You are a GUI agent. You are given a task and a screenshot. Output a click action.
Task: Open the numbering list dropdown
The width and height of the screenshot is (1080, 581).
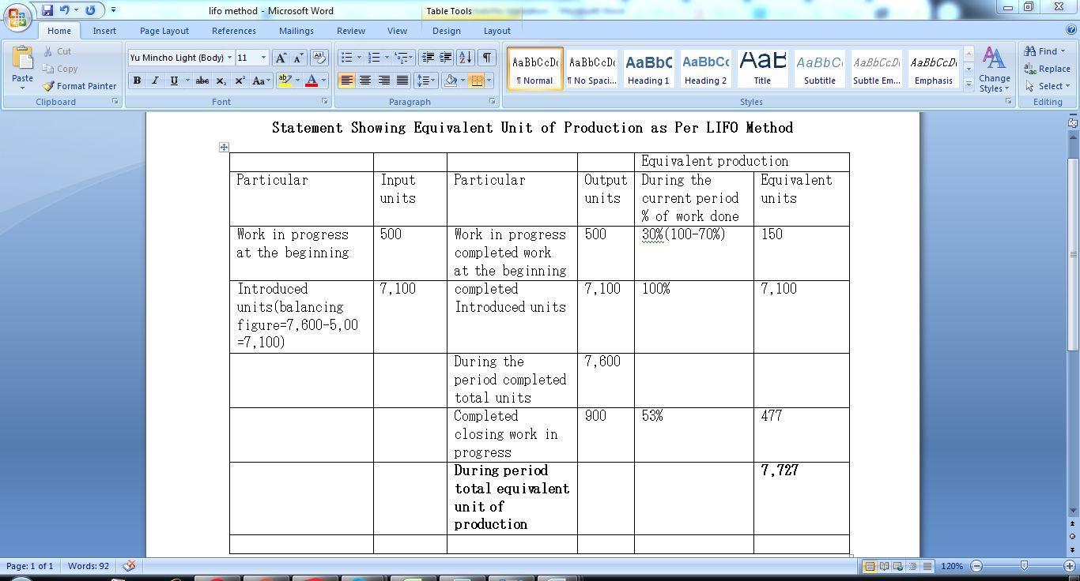pyautogui.click(x=387, y=58)
